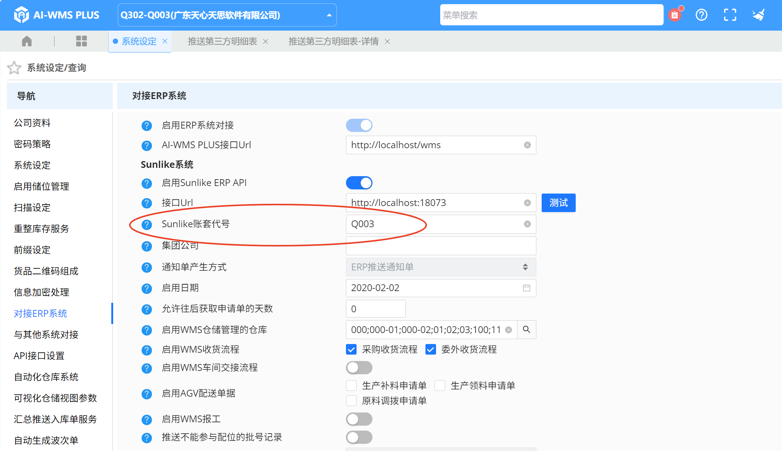Click the 启用日期 date field 2020-02-02

pyautogui.click(x=441, y=288)
